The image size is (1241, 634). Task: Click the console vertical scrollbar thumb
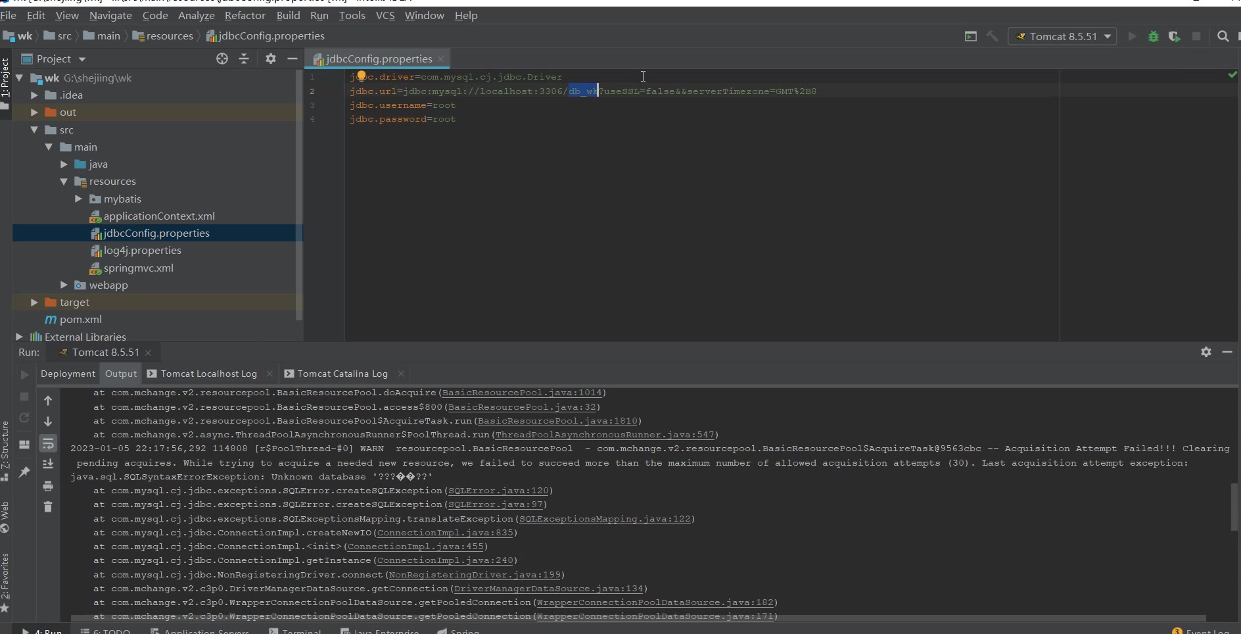point(1234,507)
